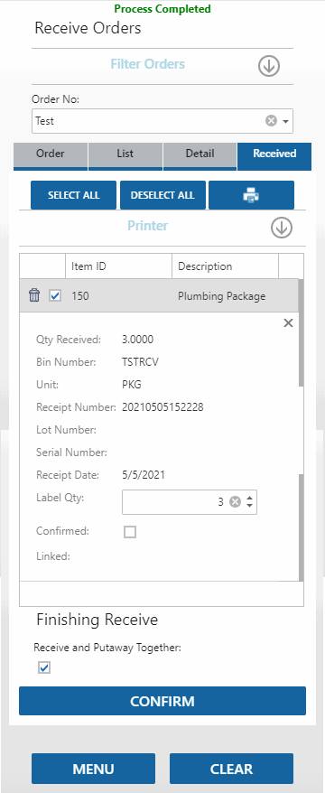Clear Label Qty using its X icon
Screen dimensions: 325x793
(235, 502)
